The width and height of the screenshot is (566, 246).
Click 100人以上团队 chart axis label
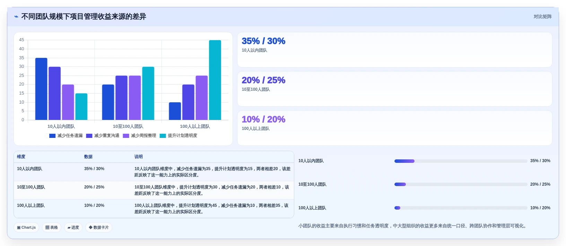click(195, 126)
